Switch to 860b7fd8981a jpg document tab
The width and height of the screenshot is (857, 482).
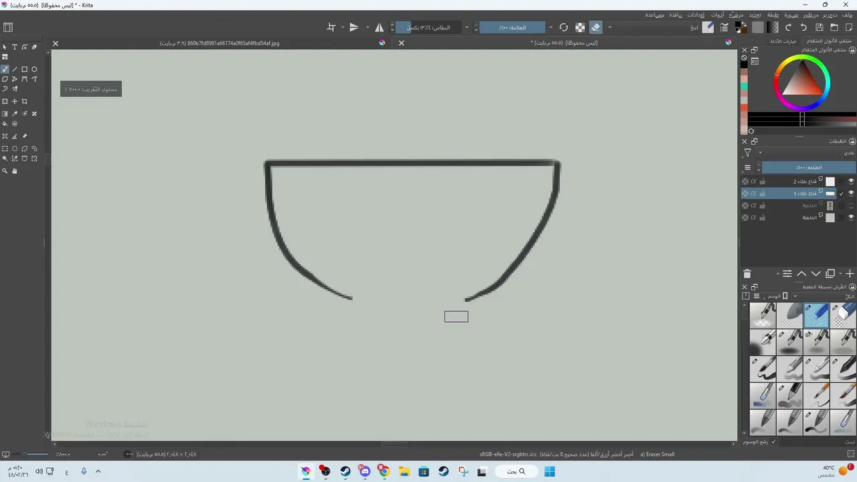pos(220,43)
